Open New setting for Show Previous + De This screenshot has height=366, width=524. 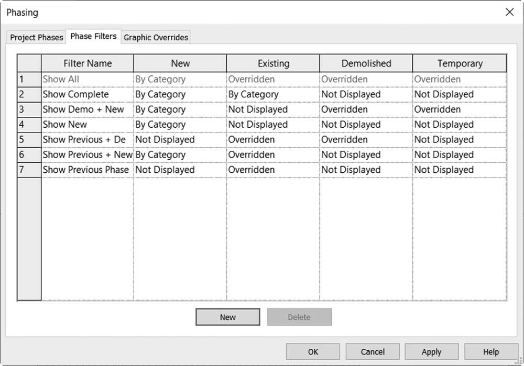[180, 140]
